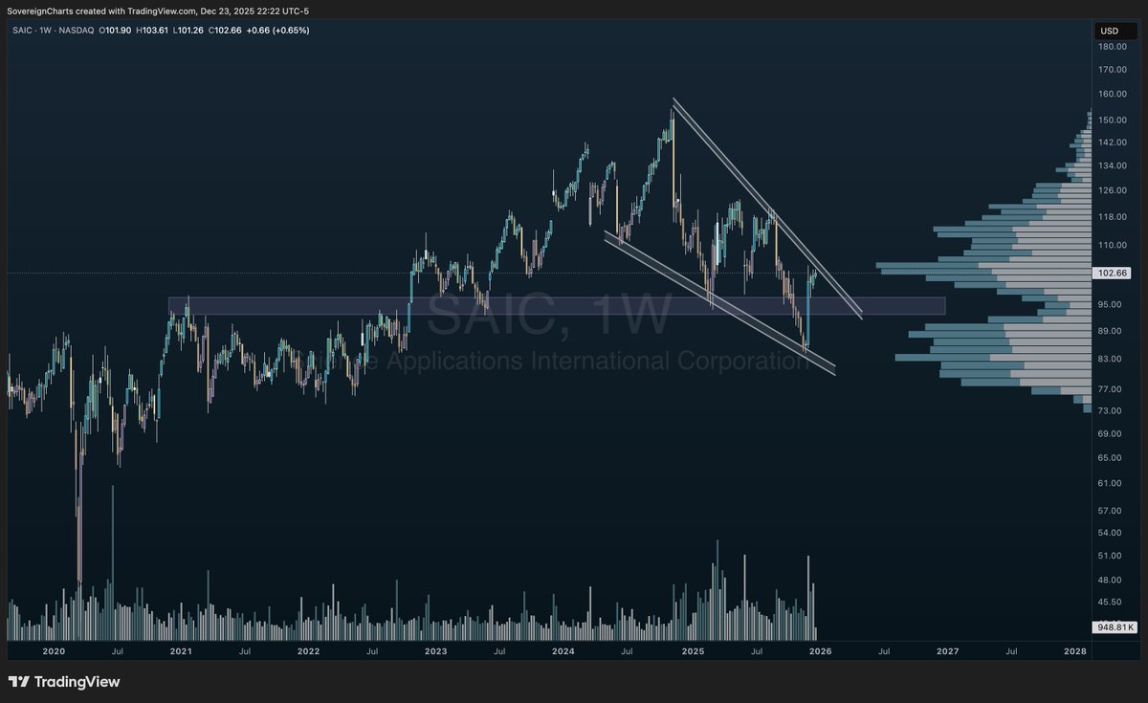The image size is (1148, 703).
Task: Click the 65.00 price axis label
Action: point(1110,458)
